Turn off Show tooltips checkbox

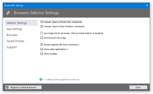[42, 54]
